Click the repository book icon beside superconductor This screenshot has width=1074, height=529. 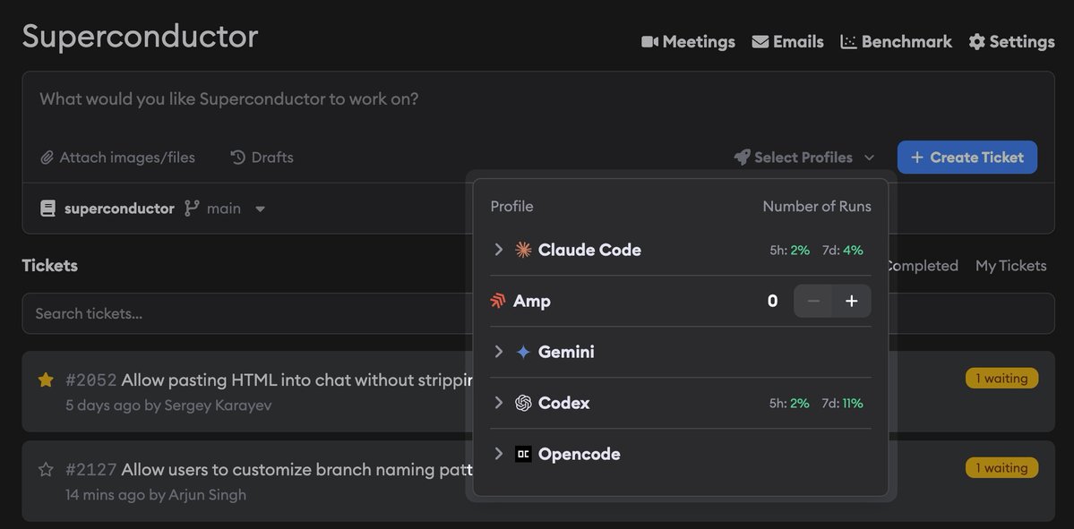tap(48, 208)
